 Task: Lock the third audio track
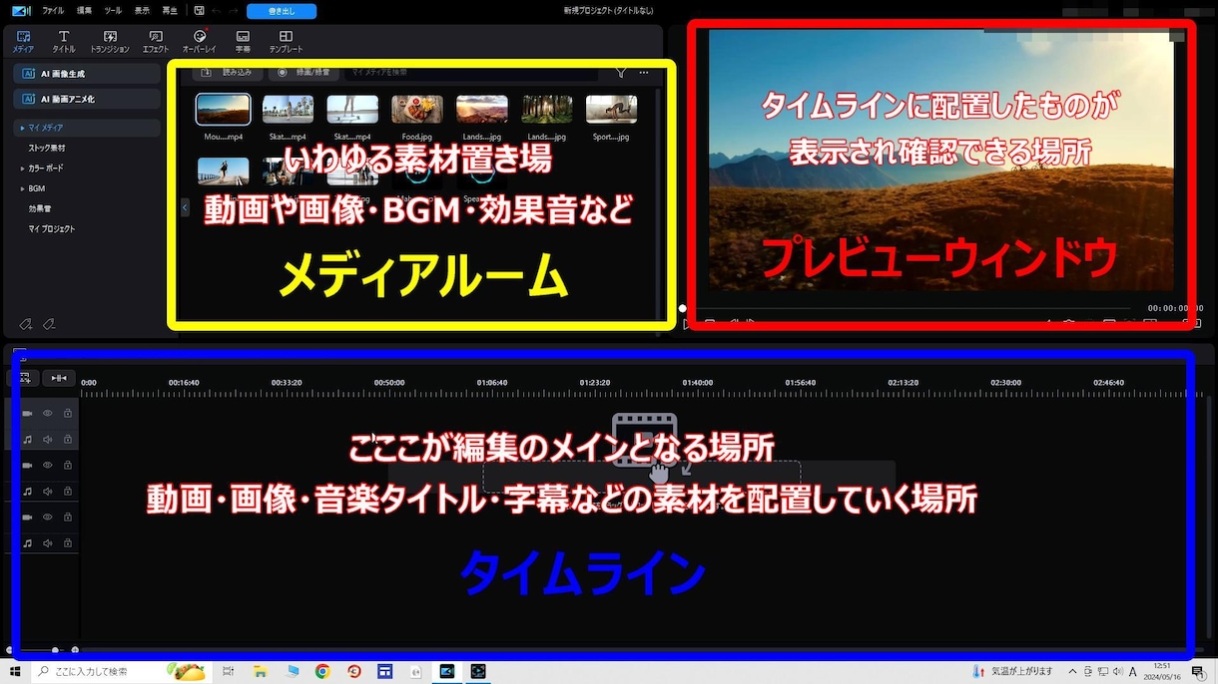[68, 542]
